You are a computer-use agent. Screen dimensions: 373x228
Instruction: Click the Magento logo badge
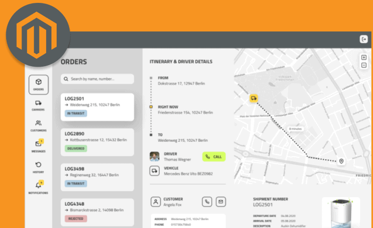click(38, 35)
